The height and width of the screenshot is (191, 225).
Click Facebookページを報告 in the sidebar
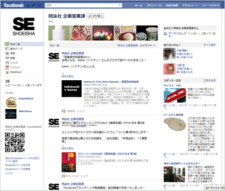pos(17,169)
